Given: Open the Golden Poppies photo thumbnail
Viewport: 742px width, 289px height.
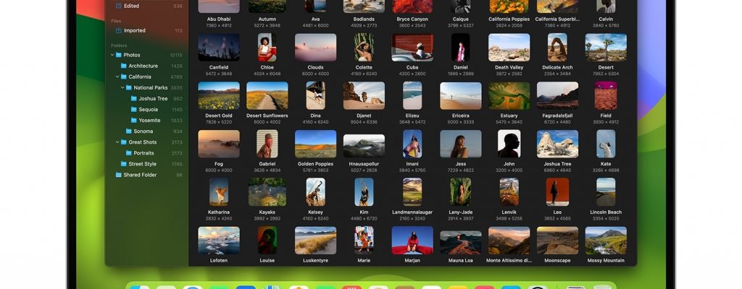Looking at the screenshot, I should coord(315,144).
